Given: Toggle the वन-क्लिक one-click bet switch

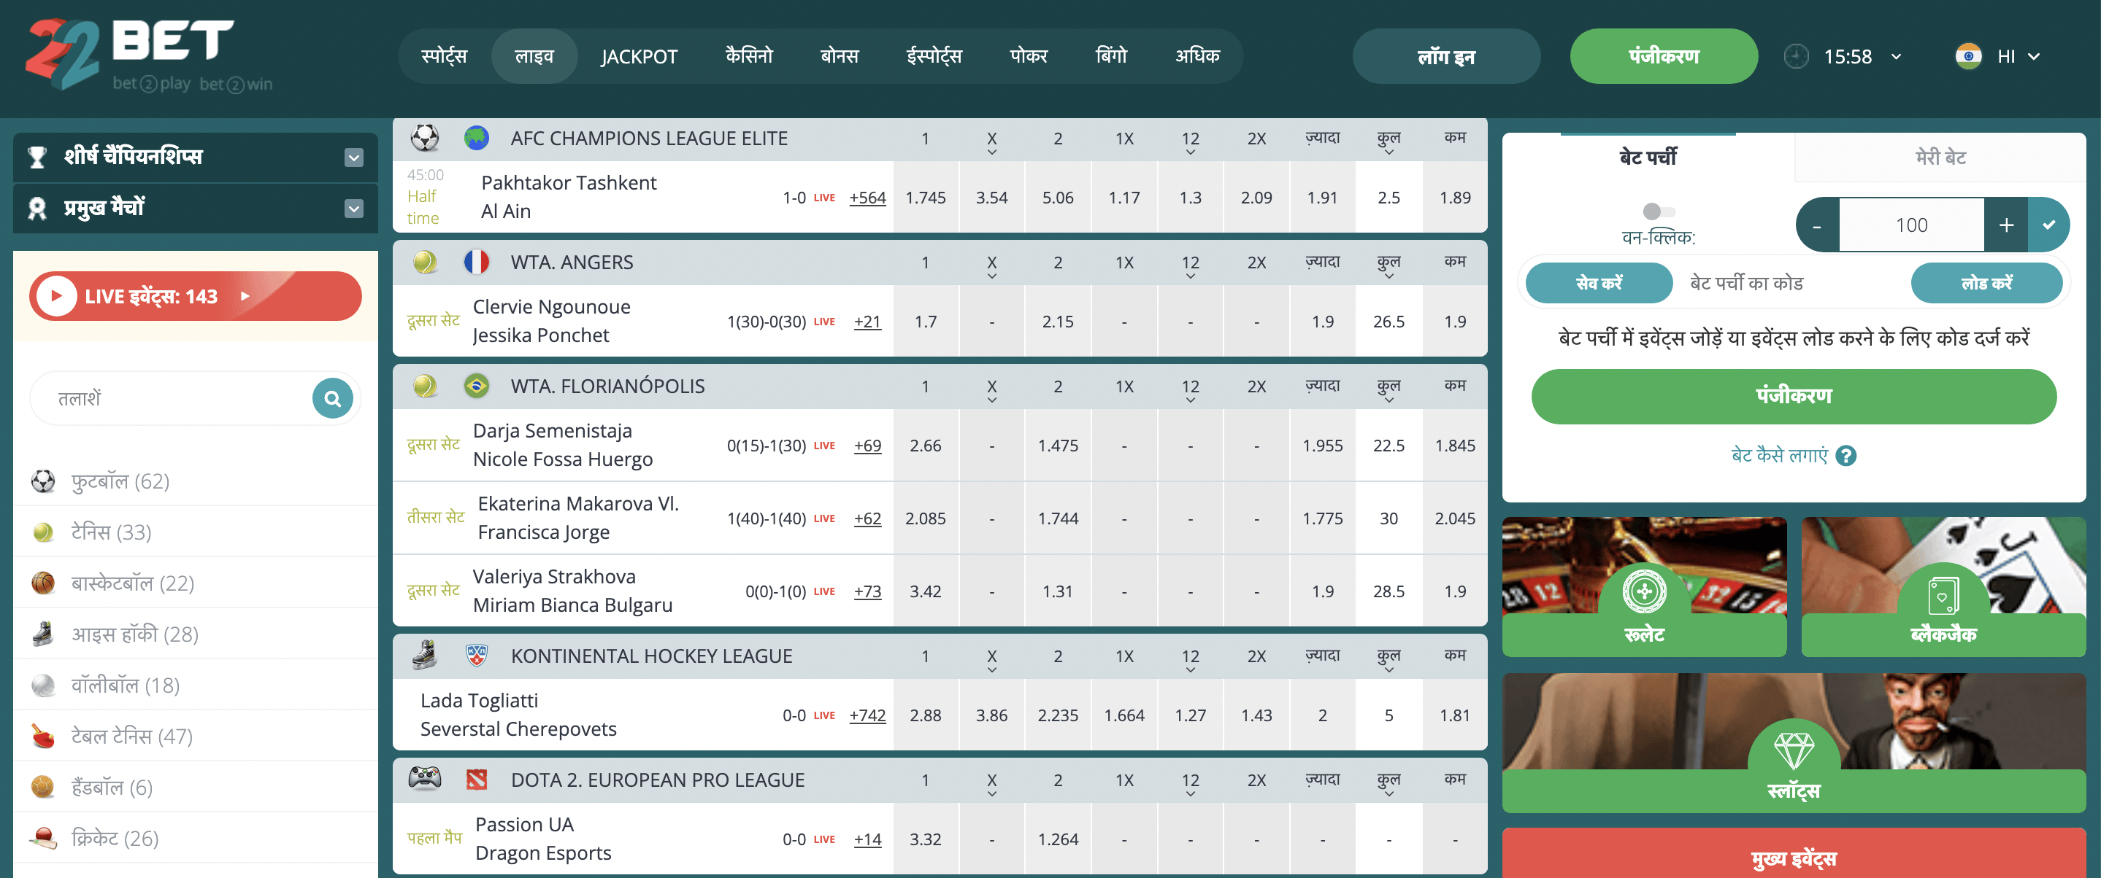Looking at the screenshot, I should [1658, 211].
